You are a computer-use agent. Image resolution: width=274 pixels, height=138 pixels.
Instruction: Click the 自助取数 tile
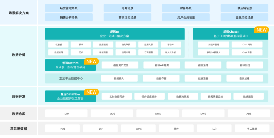tap(126, 45)
